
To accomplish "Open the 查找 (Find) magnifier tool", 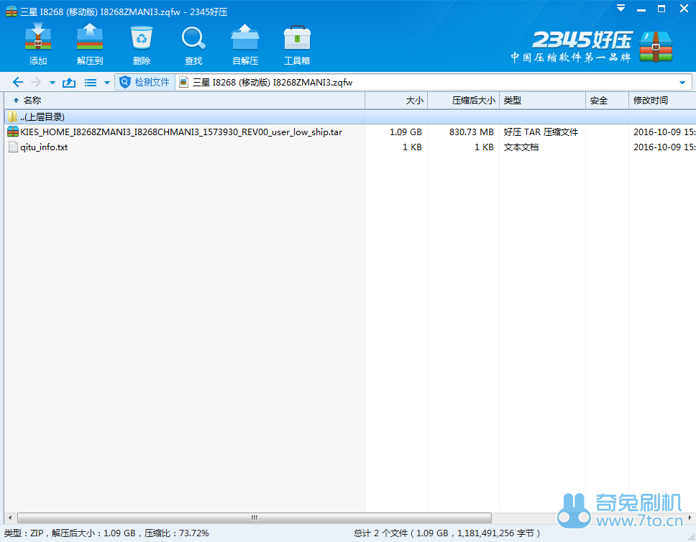I will (x=193, y=45).
